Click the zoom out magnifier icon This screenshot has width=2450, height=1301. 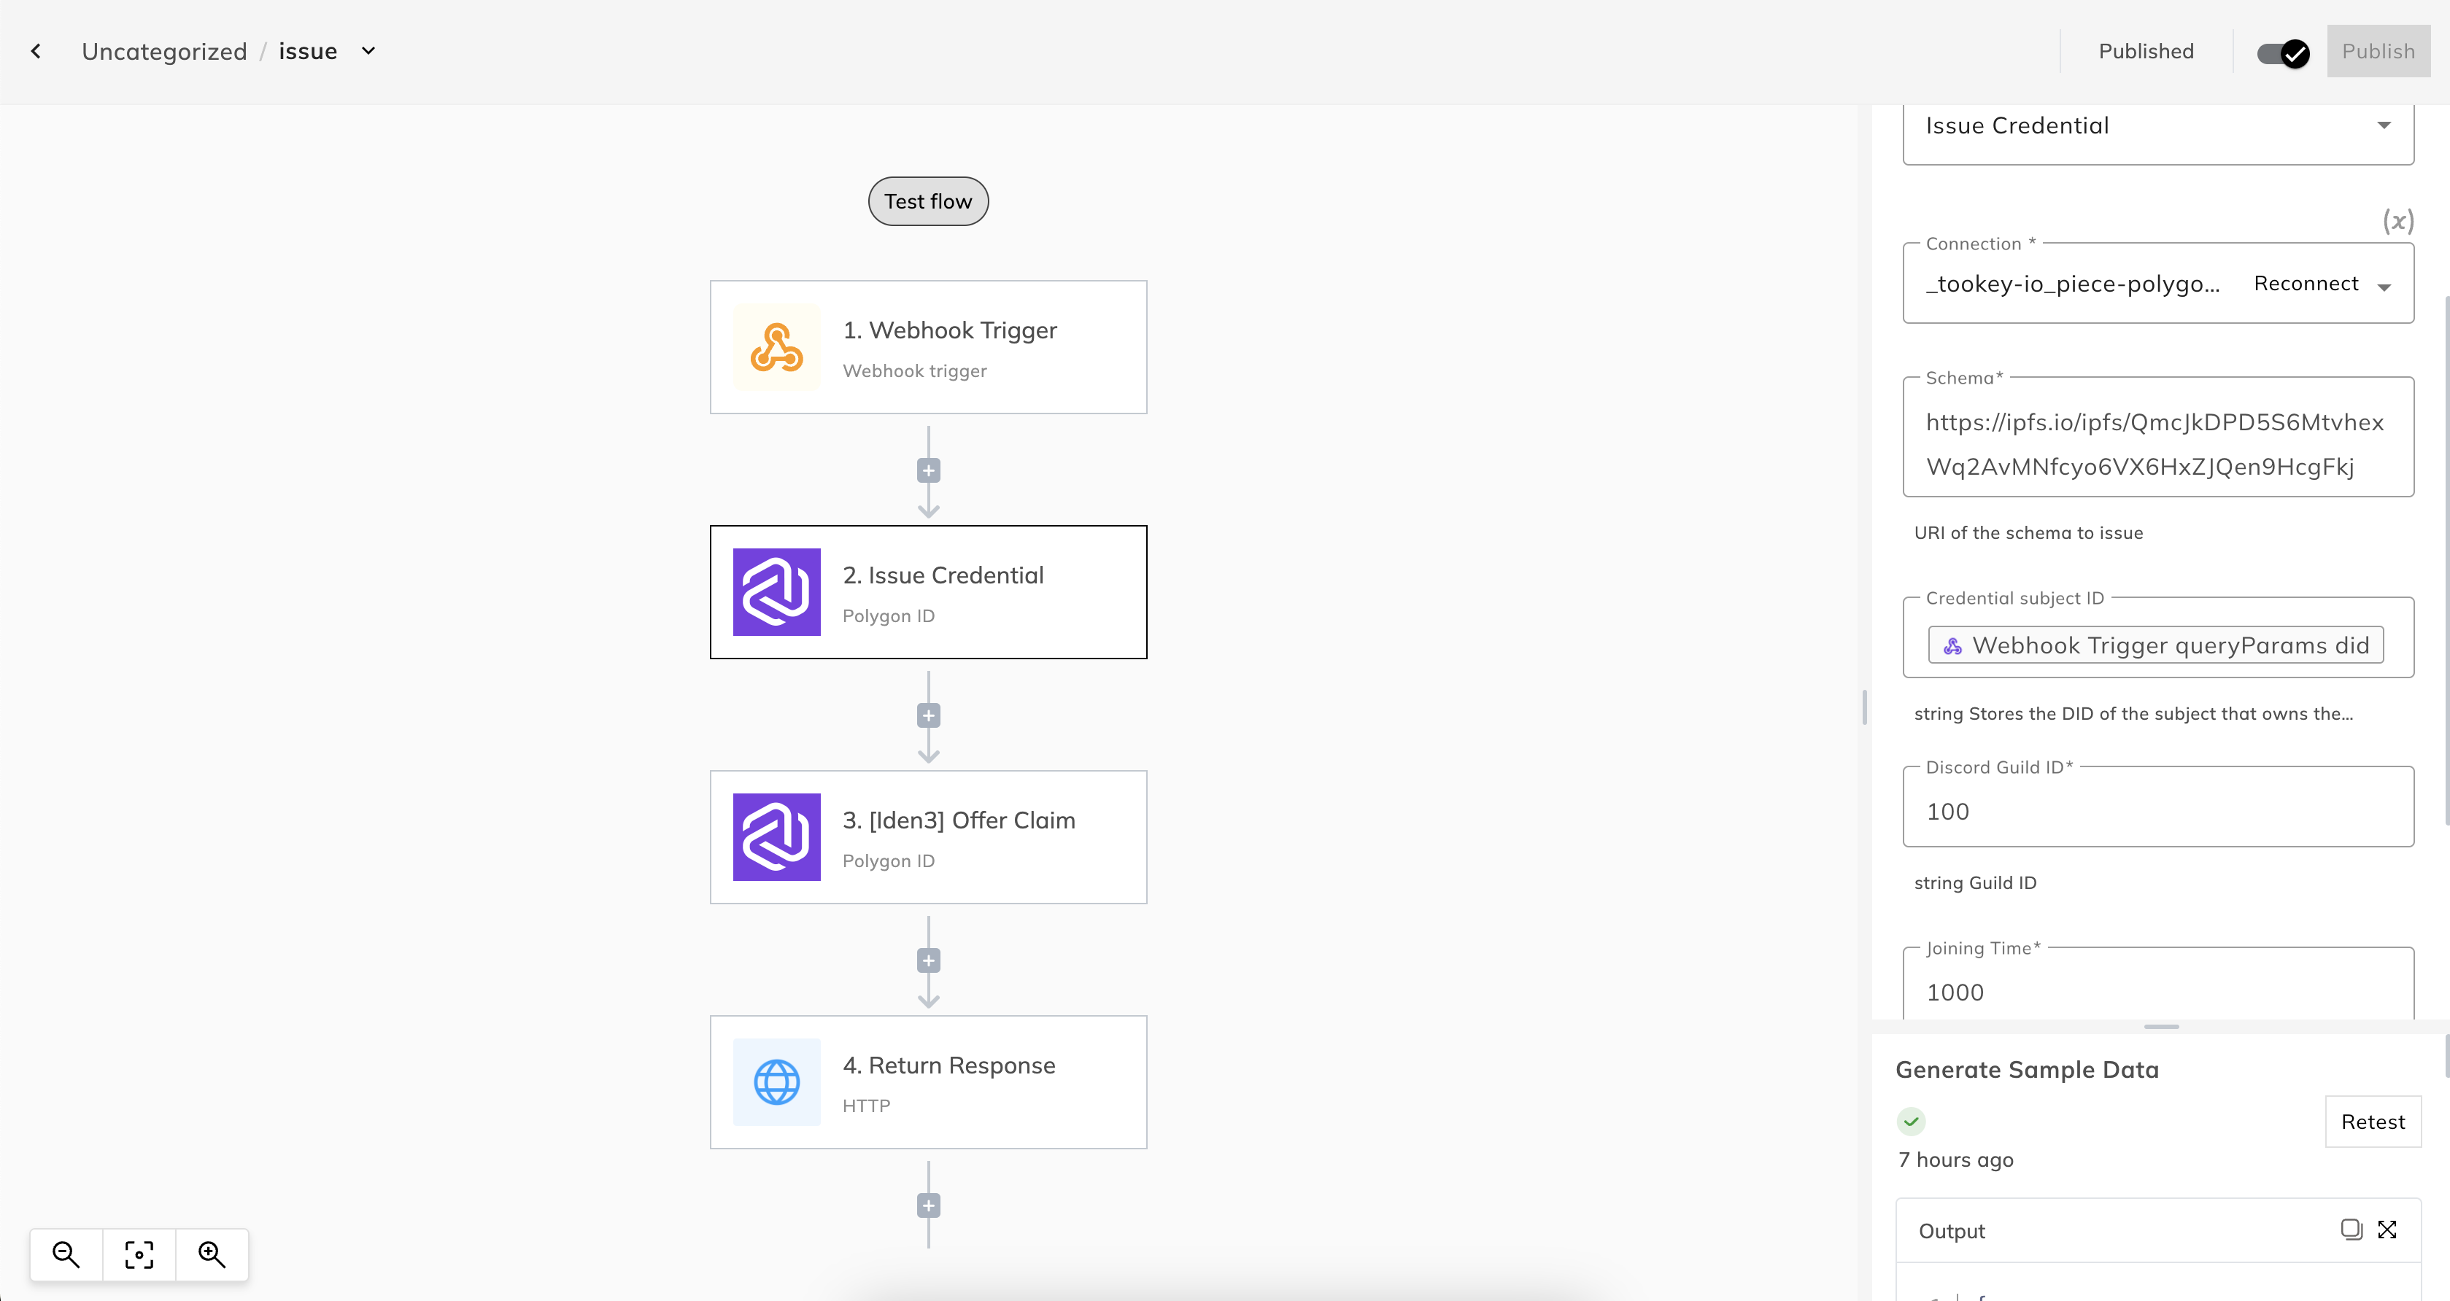coord(66,1254)
